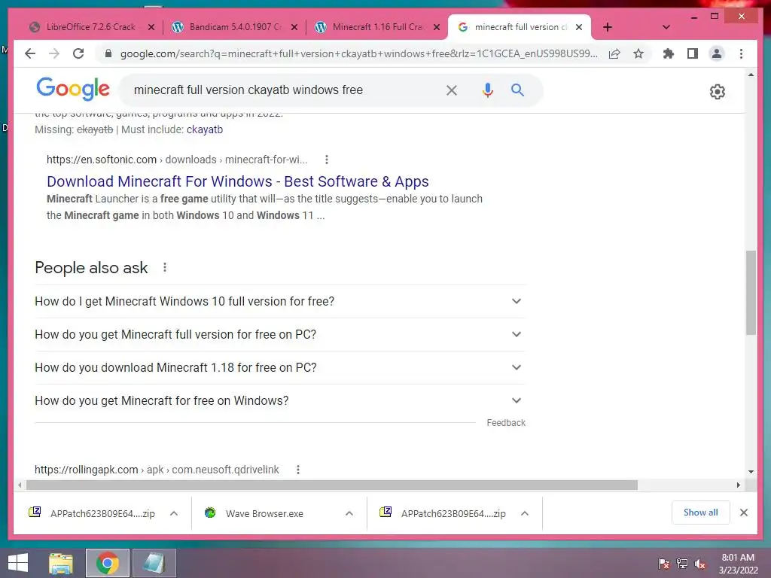Click the vertical scrollbar thumb

[751, 293]
